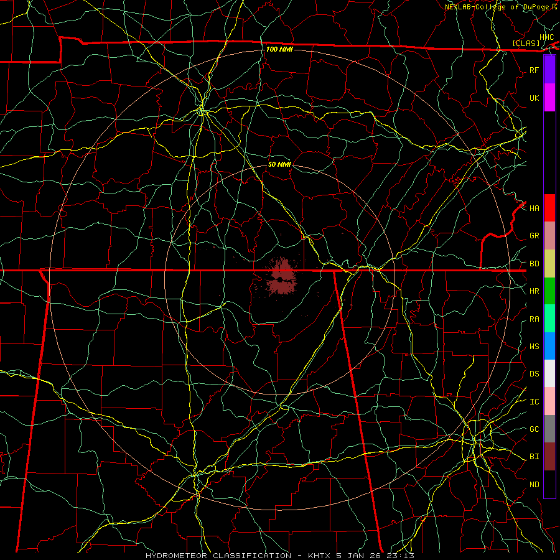The image size is (560, 560).
Task: Click the GR pink-brown legend swatch
Action: tap(549, 236)
